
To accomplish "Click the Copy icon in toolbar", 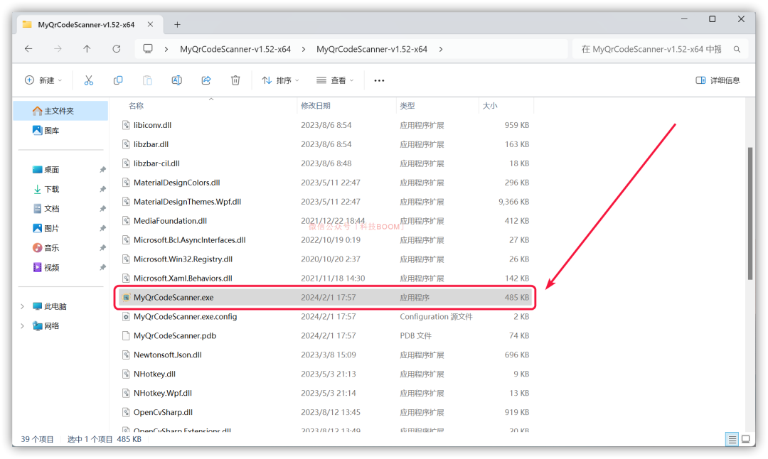I will tap(118, 80).
